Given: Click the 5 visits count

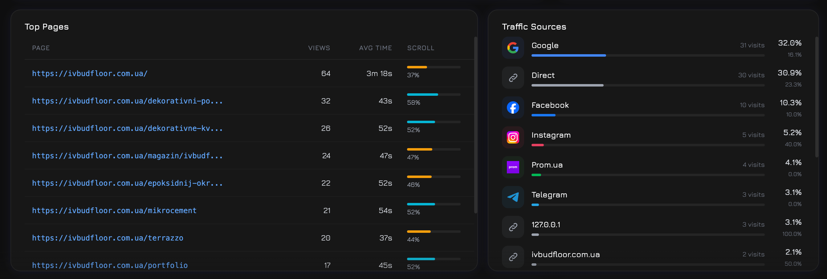Looking at the screenshot, I should point(753,135).
